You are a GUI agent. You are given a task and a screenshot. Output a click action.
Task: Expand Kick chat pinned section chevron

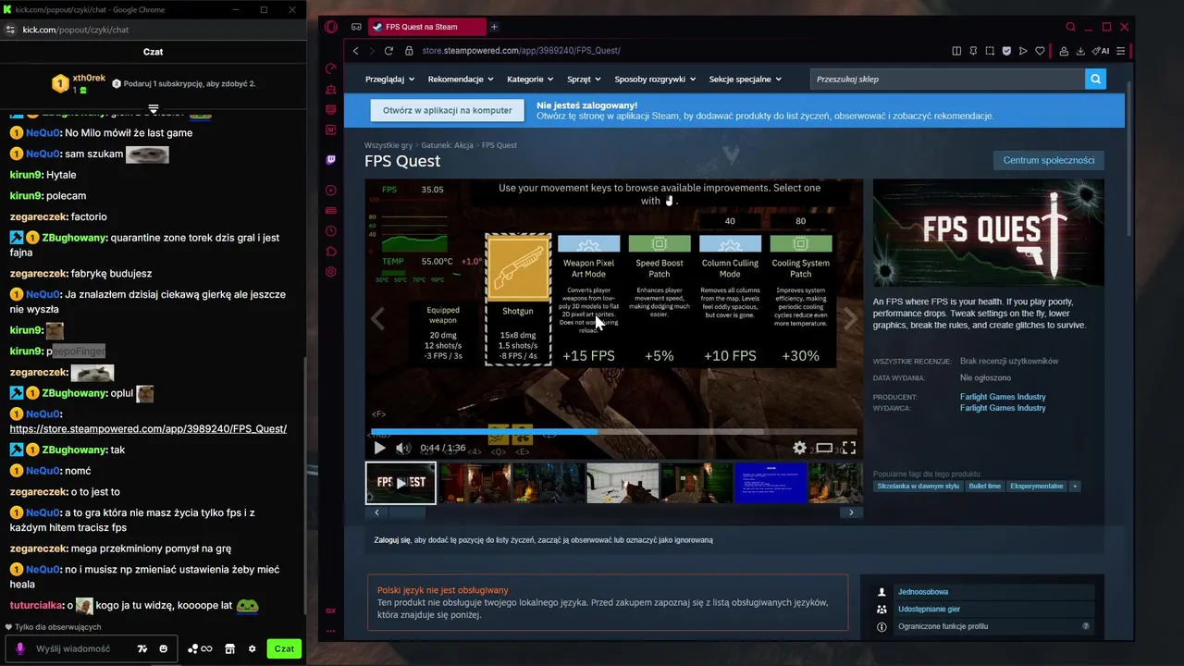pyautogui.click(x=154, y=108)
